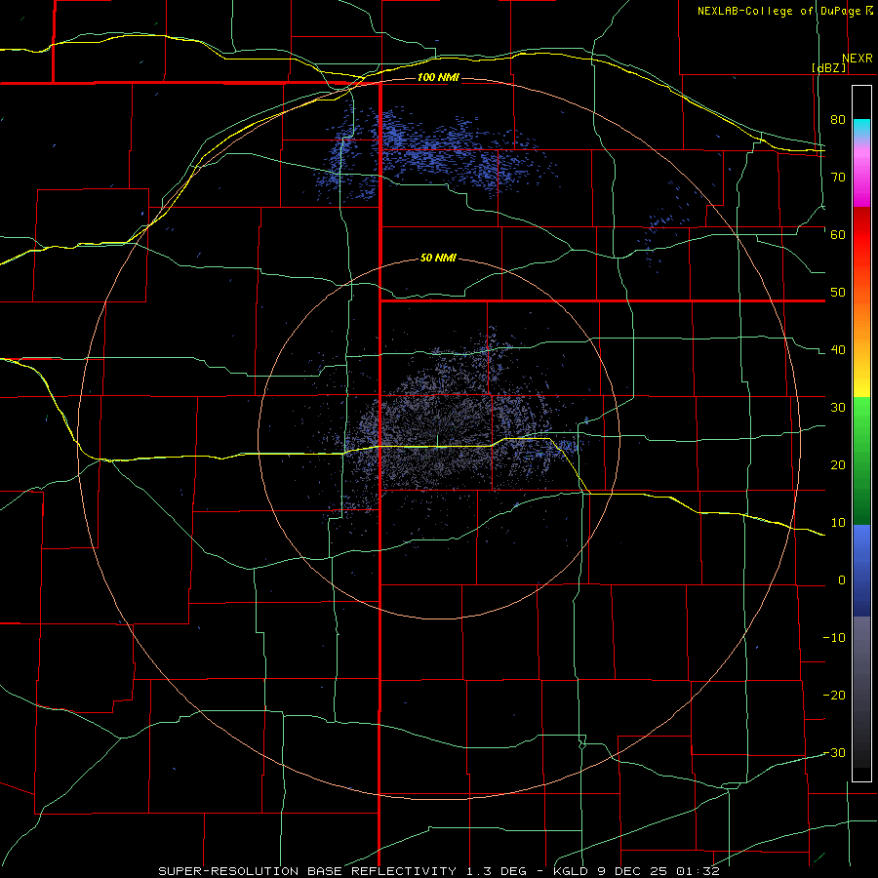
Task: Click the 70 value on the dBZ scale
Action: point(838,177)
